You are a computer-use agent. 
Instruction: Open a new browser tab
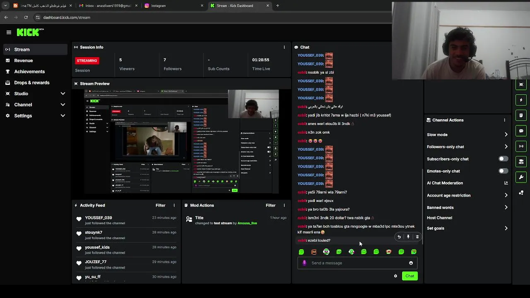277,6
